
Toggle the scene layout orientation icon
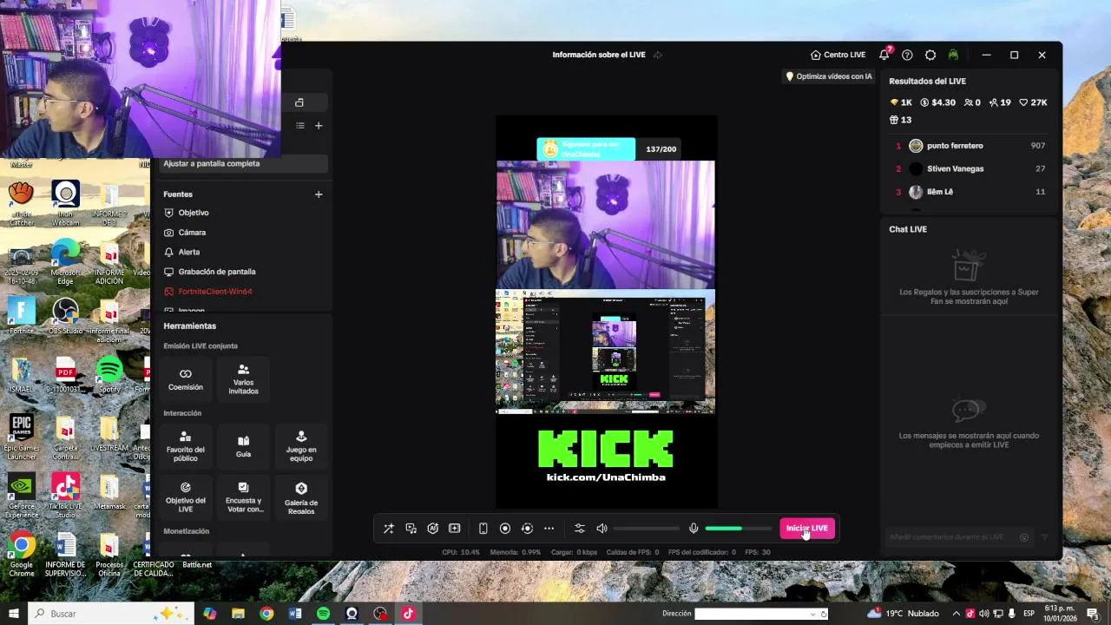299,102
